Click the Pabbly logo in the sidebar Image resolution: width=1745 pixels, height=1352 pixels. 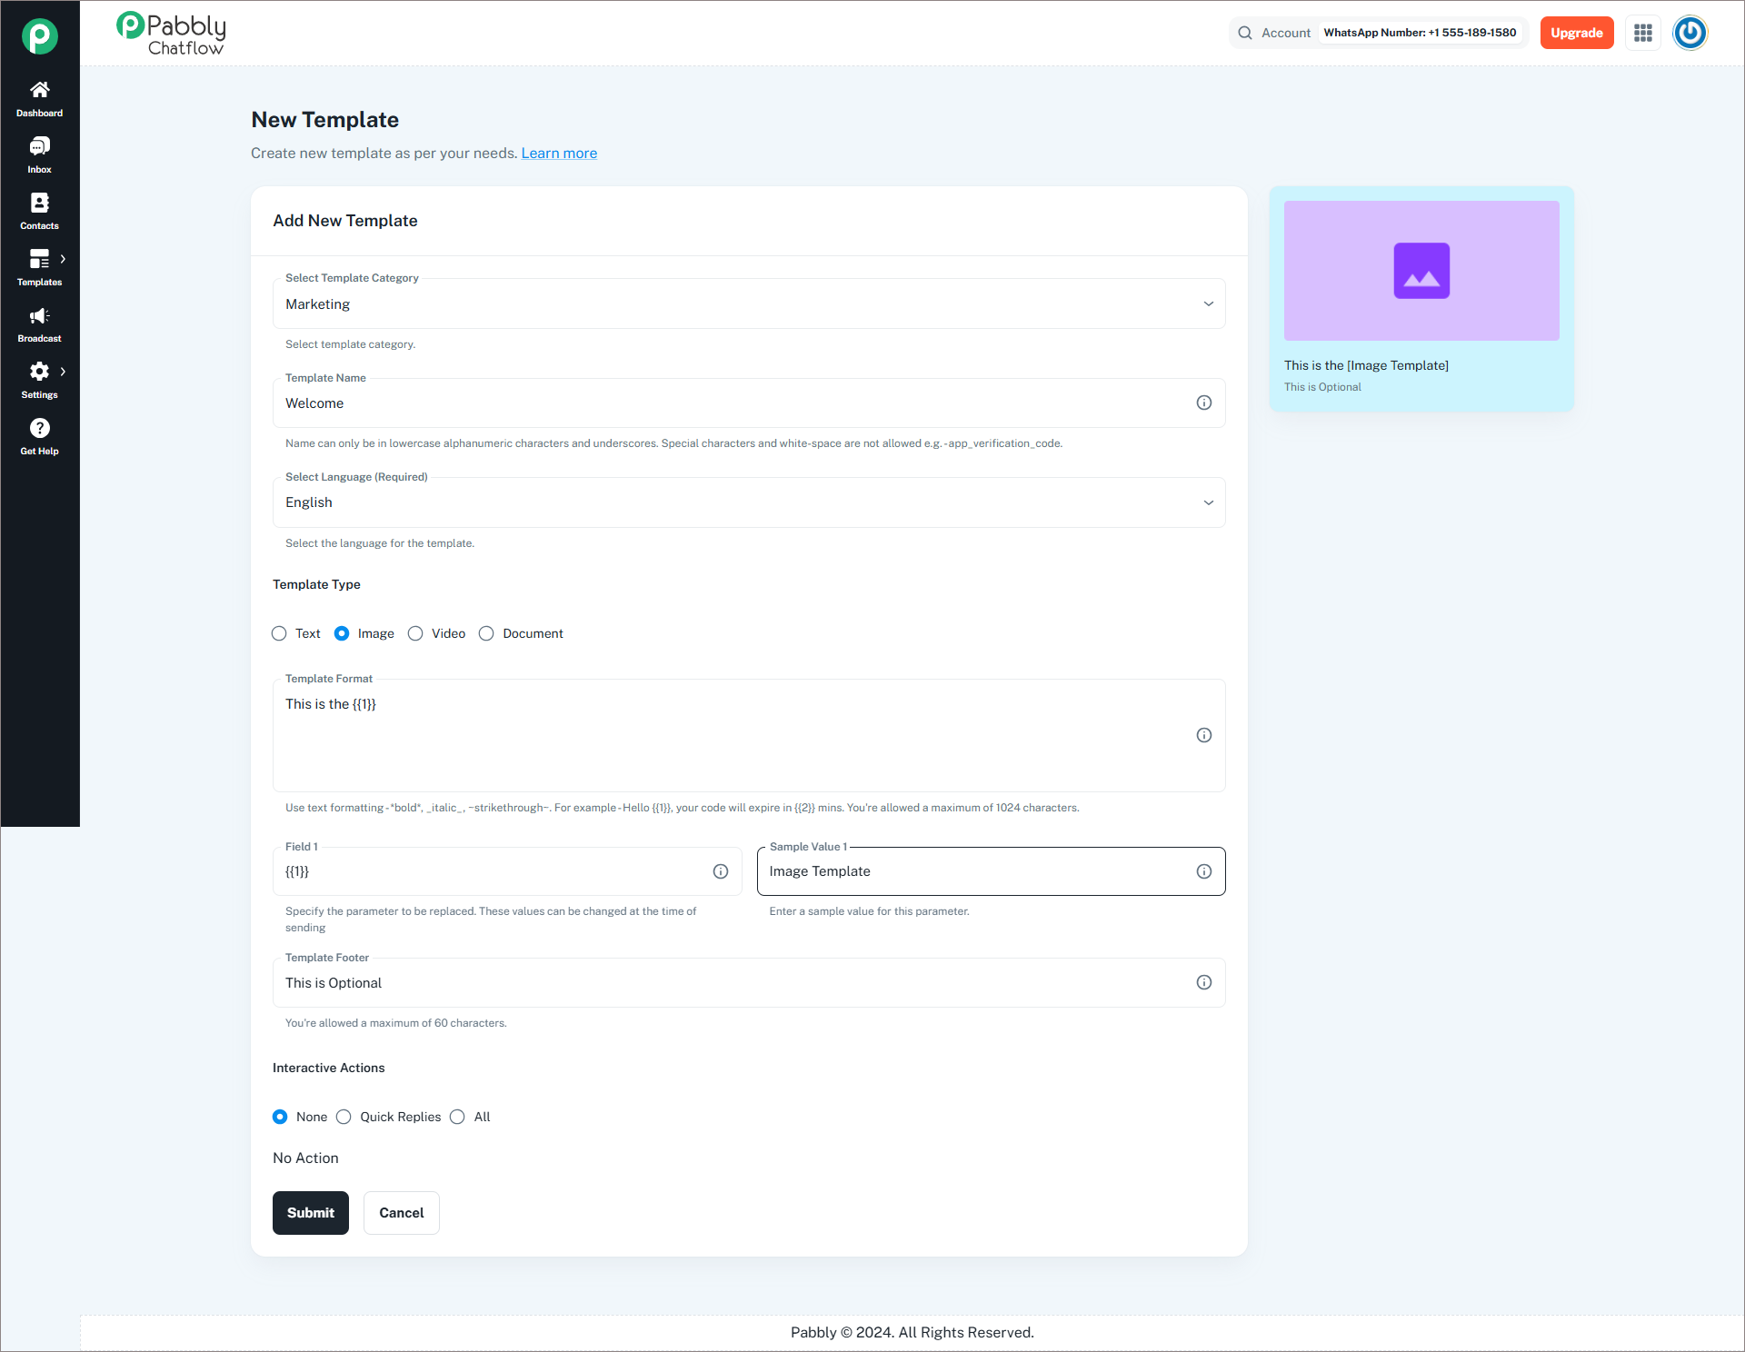point(40,36)
